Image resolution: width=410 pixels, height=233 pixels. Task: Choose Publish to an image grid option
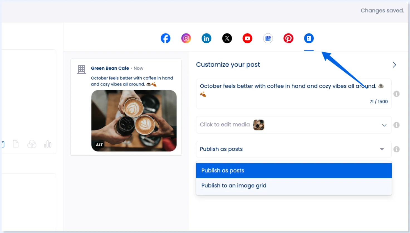click(294, 186)
